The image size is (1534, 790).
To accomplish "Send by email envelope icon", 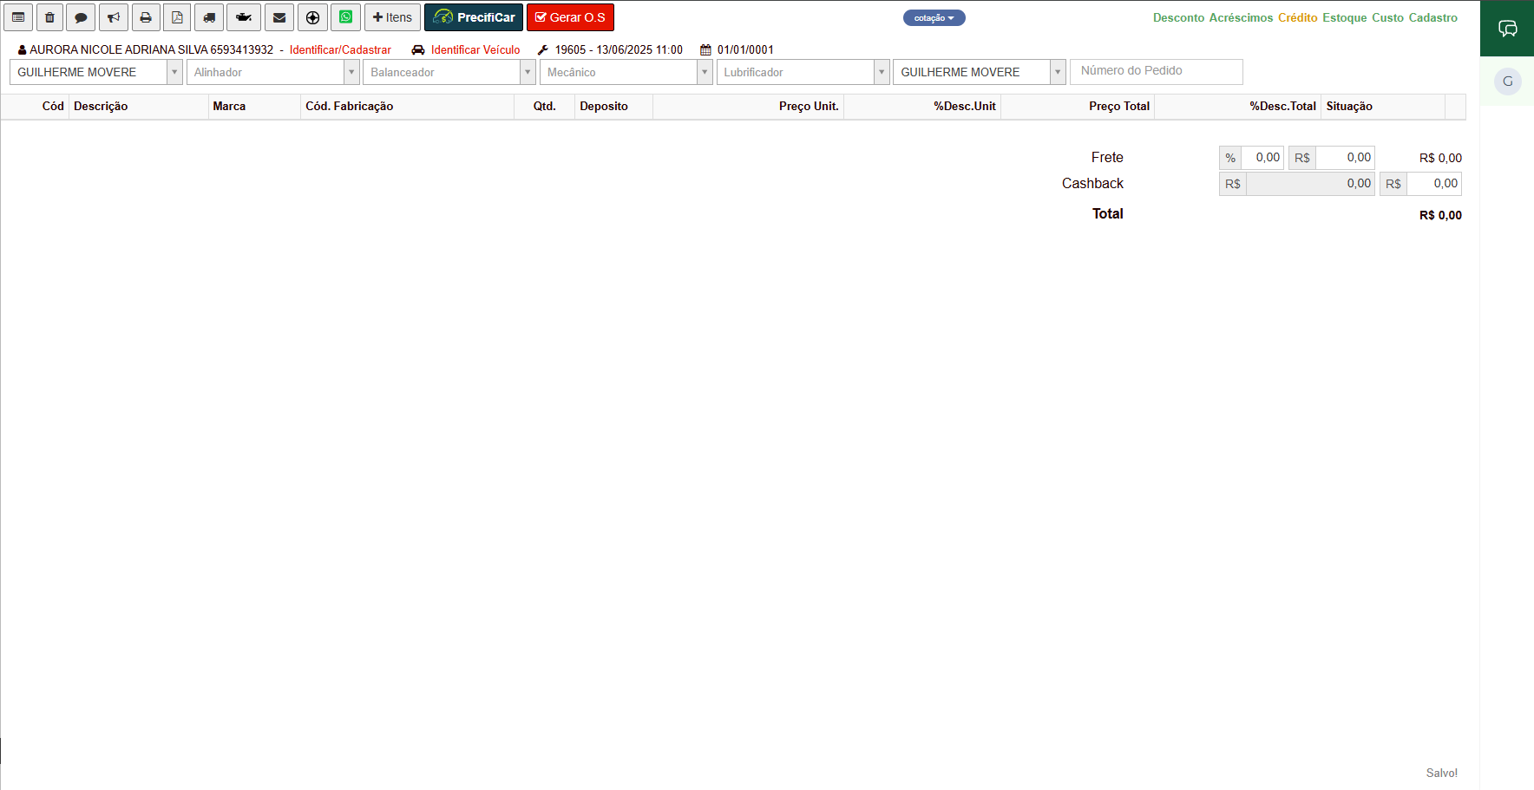I will [279, 17].
